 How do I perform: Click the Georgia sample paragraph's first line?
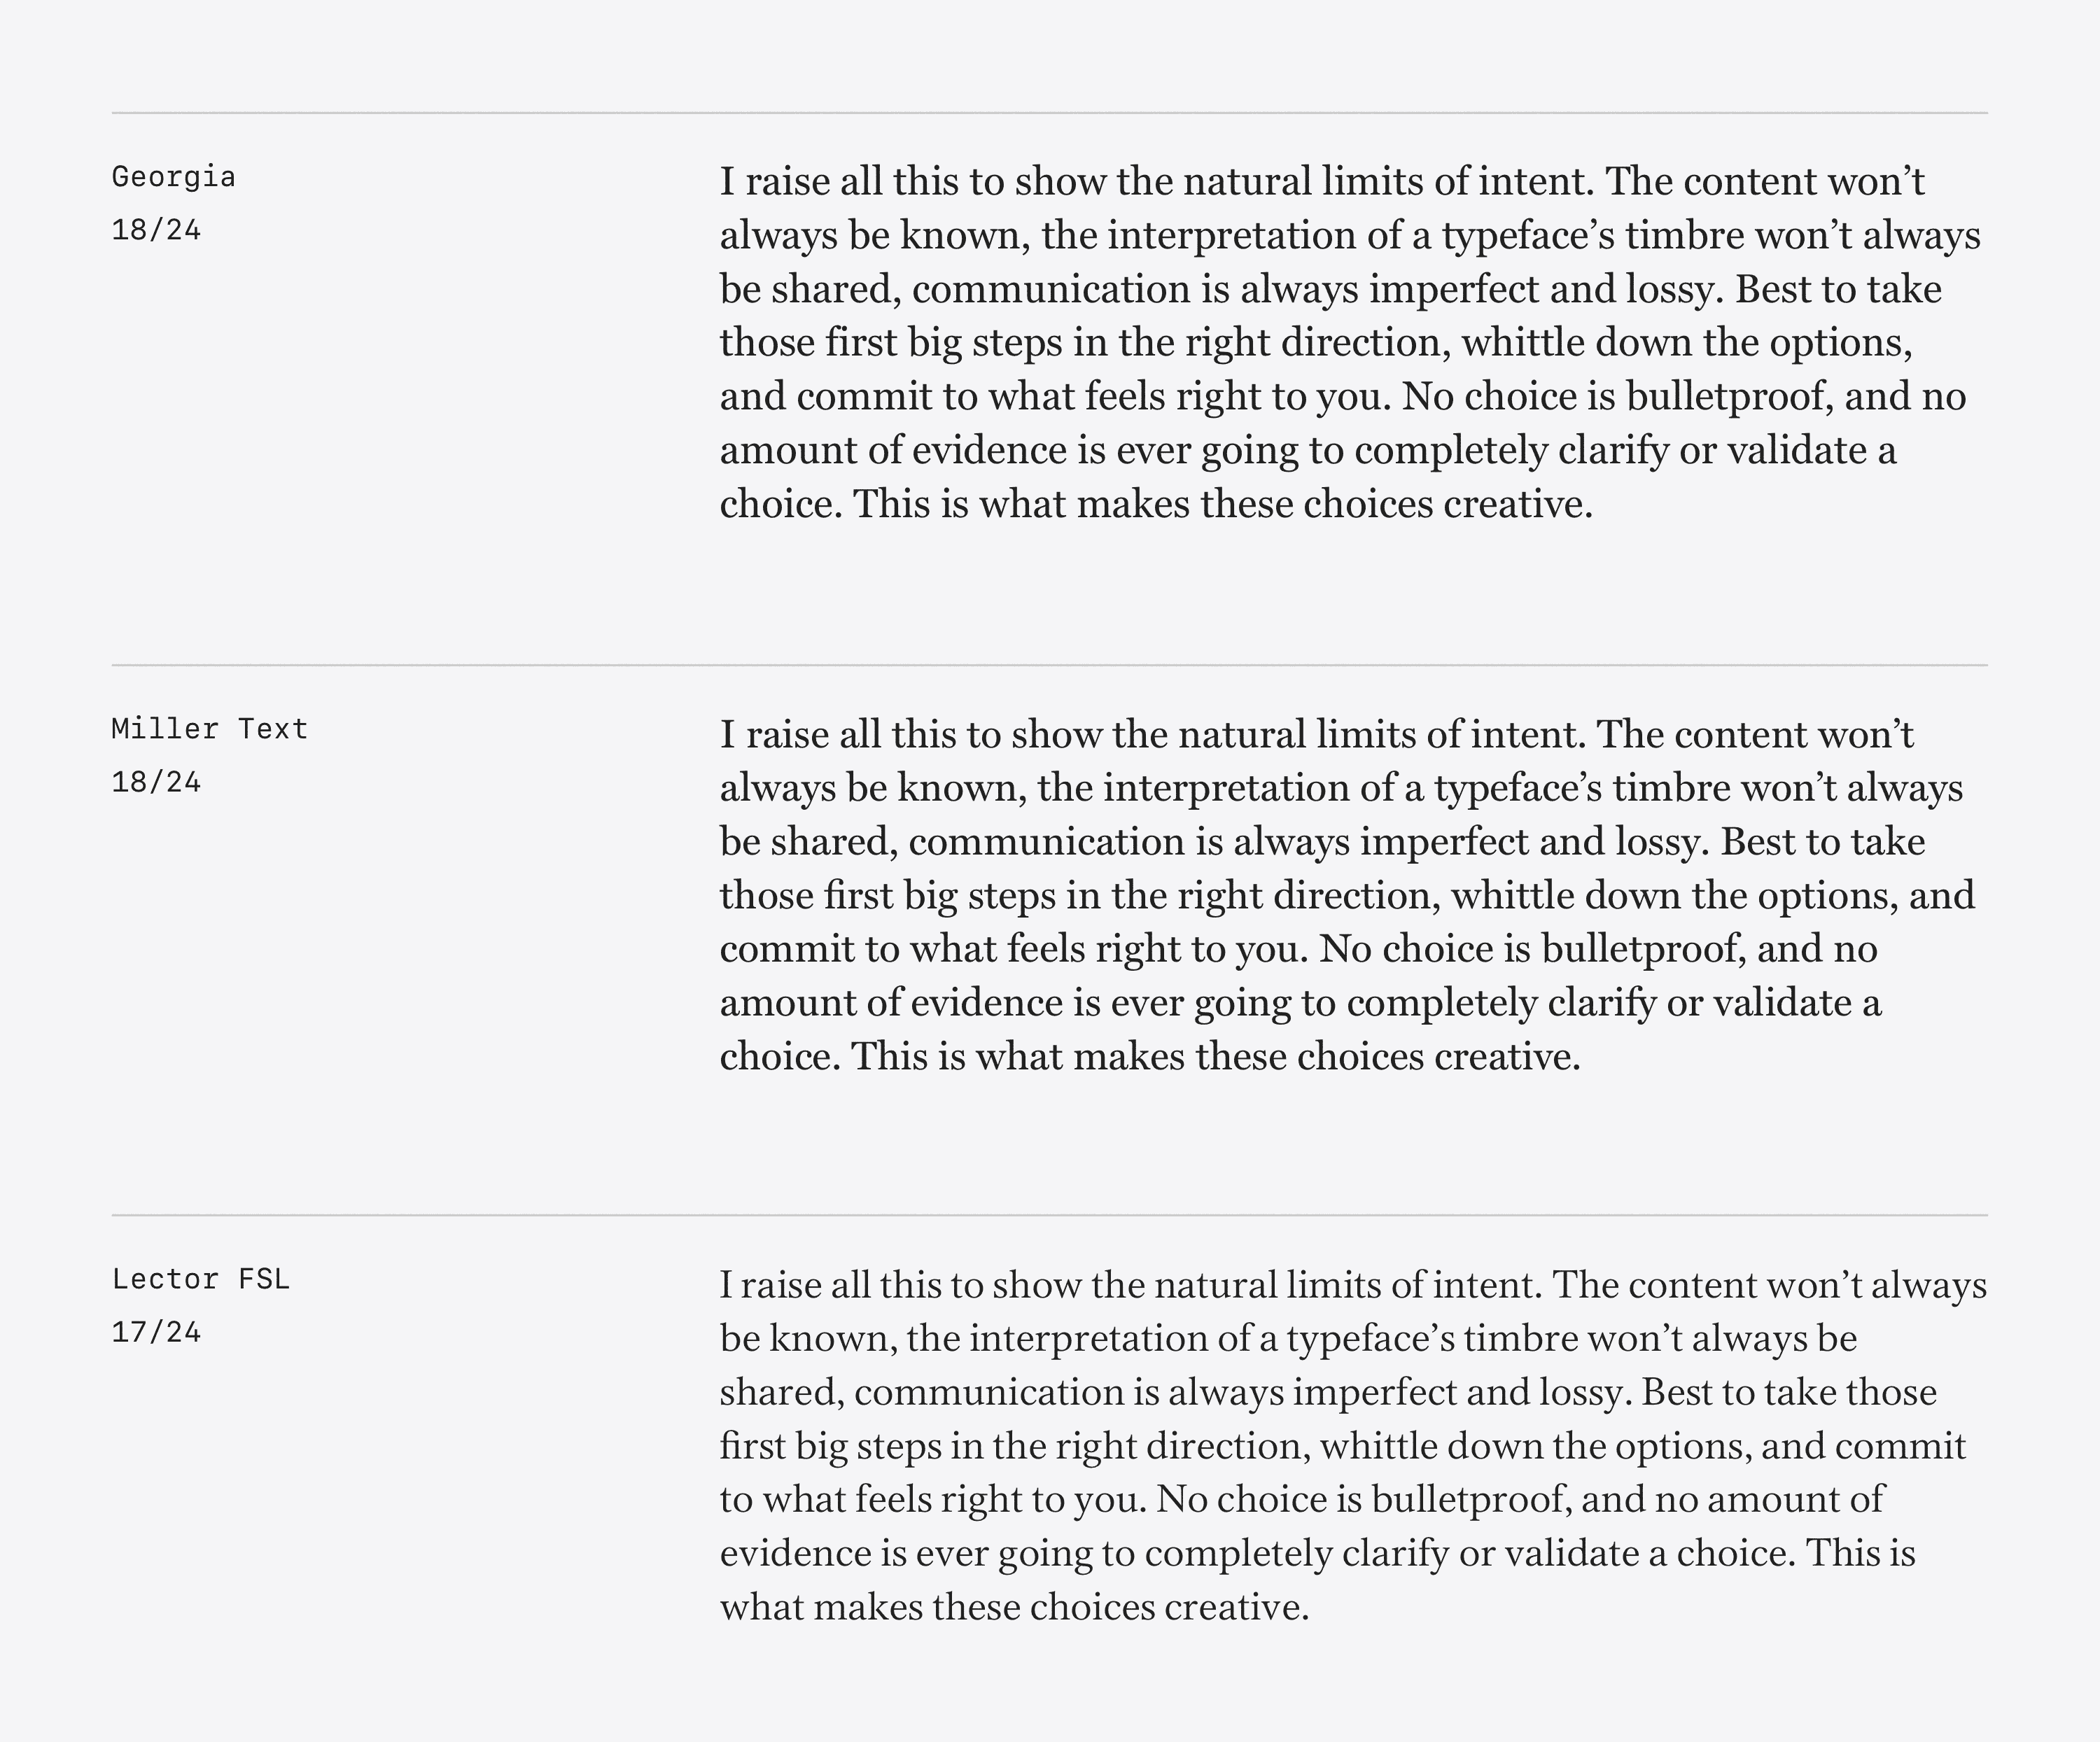point(1322,182)
